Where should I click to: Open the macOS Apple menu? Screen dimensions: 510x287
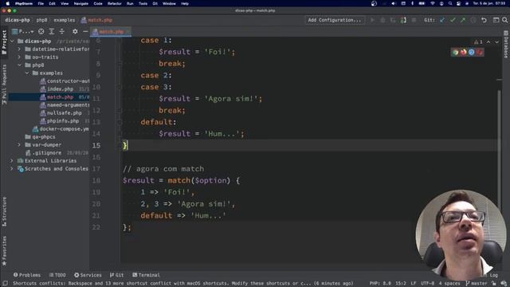coord(7,3)
